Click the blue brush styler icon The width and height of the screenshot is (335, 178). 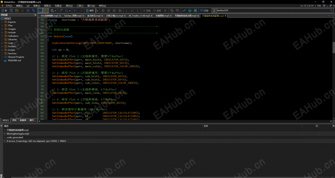[184, 10]
